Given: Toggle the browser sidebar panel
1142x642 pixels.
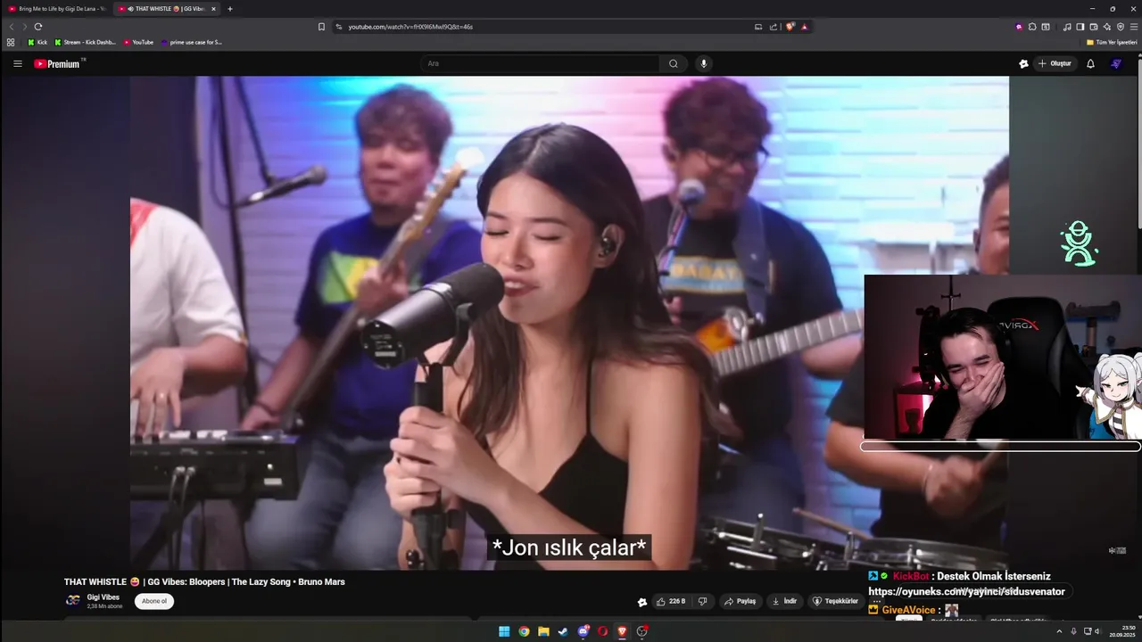Looking at the screenshot, I should click(1080, 27).
